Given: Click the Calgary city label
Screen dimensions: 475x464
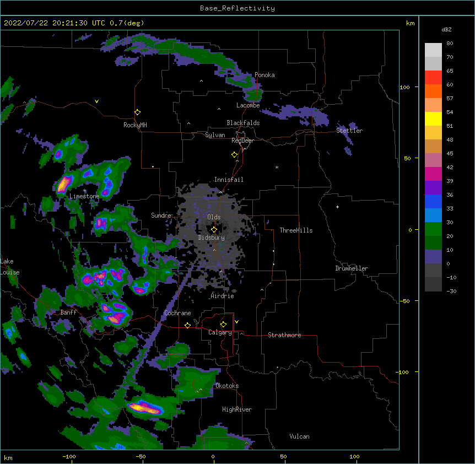Looking at the screenshot, I should click(220, 332).
